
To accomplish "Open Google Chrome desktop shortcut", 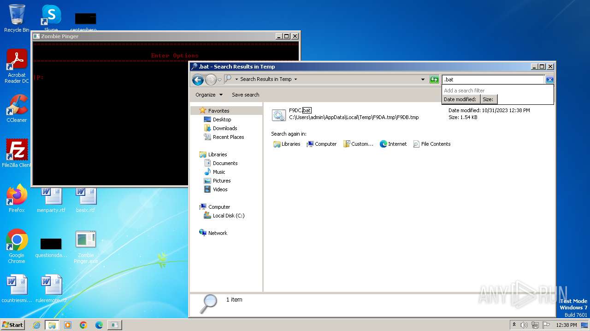I will click(17, 246).
